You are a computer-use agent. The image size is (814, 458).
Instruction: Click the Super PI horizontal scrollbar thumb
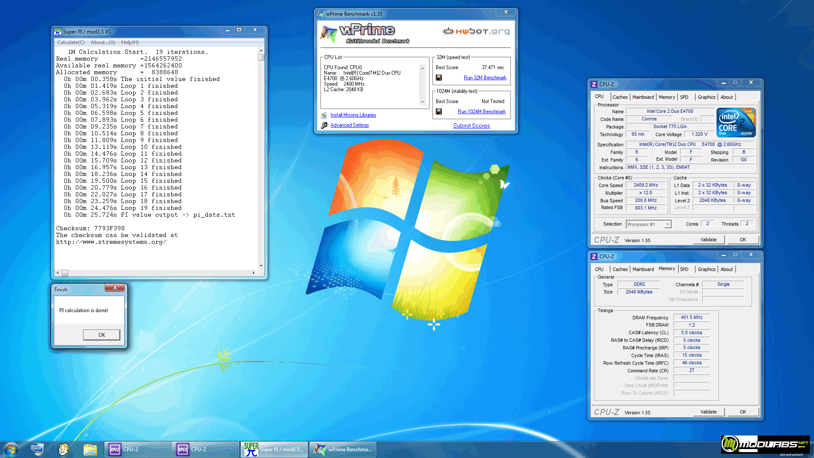pyautogui.click(x=65, y=273)
